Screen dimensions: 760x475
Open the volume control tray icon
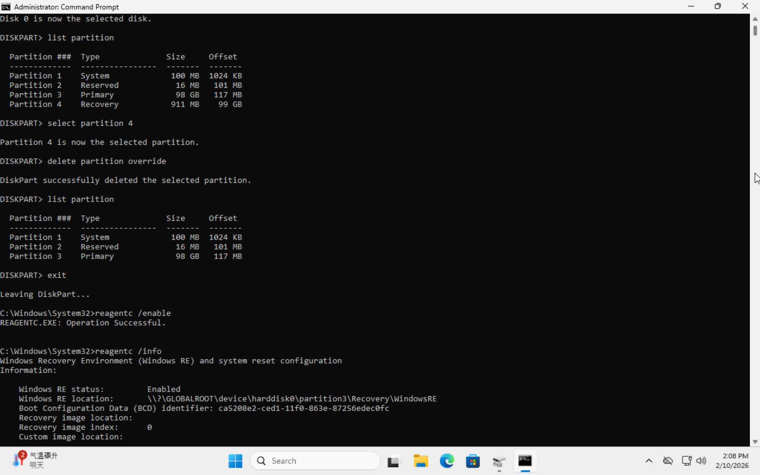[701, 461]
